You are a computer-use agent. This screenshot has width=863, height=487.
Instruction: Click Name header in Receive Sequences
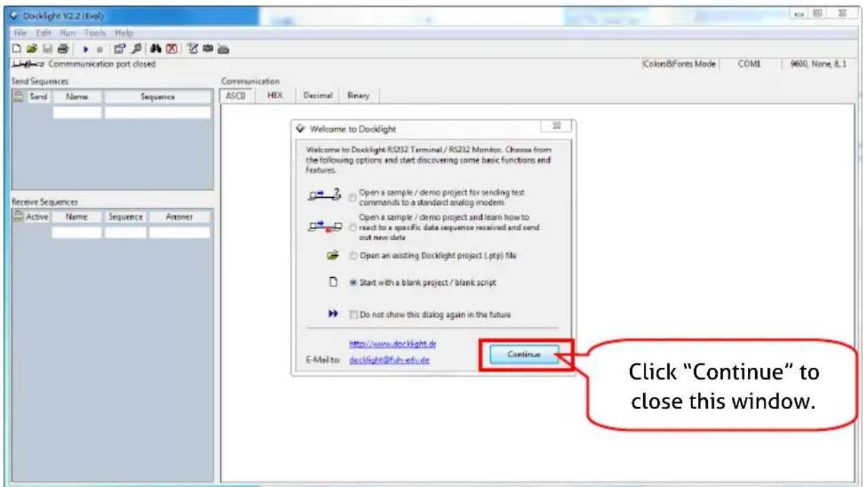[77, 216]
